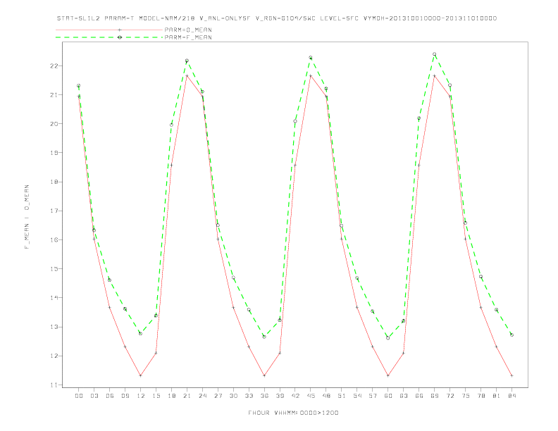Click x-axis forecast hour label 75
Viewport: 558px width, 431px height.
tap(466, 396)
